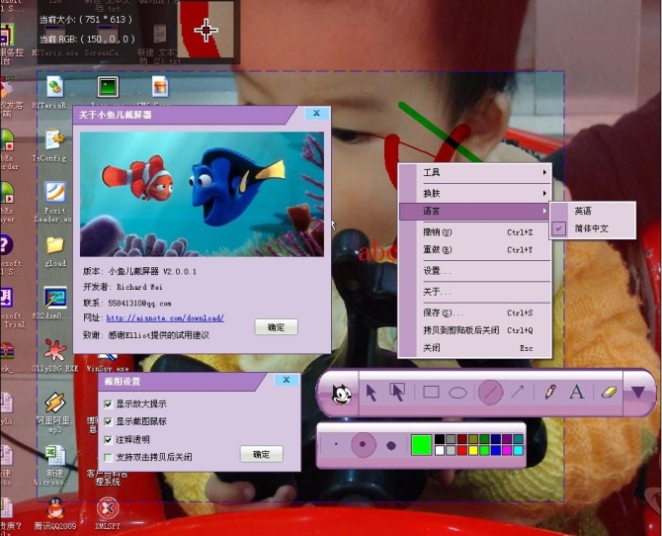Toggle 显示截图鼠标 checkbox

coord(108,422)
